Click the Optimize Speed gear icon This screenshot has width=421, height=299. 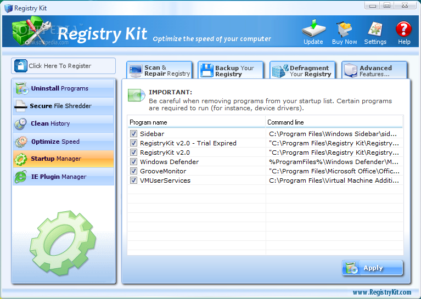[x=21, y=142]
